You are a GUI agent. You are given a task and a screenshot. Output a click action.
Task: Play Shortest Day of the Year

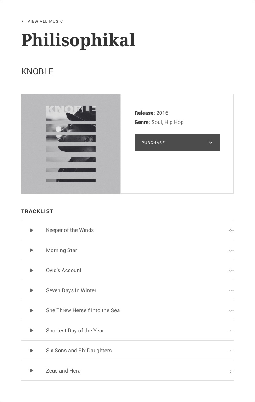pyautogui.click(x=32, y=331)
